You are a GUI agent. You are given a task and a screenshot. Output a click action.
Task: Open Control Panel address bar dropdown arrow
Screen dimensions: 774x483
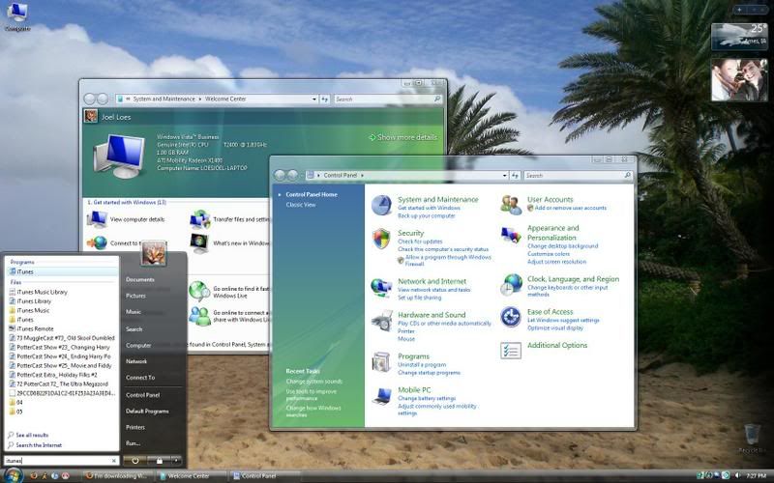505,176
